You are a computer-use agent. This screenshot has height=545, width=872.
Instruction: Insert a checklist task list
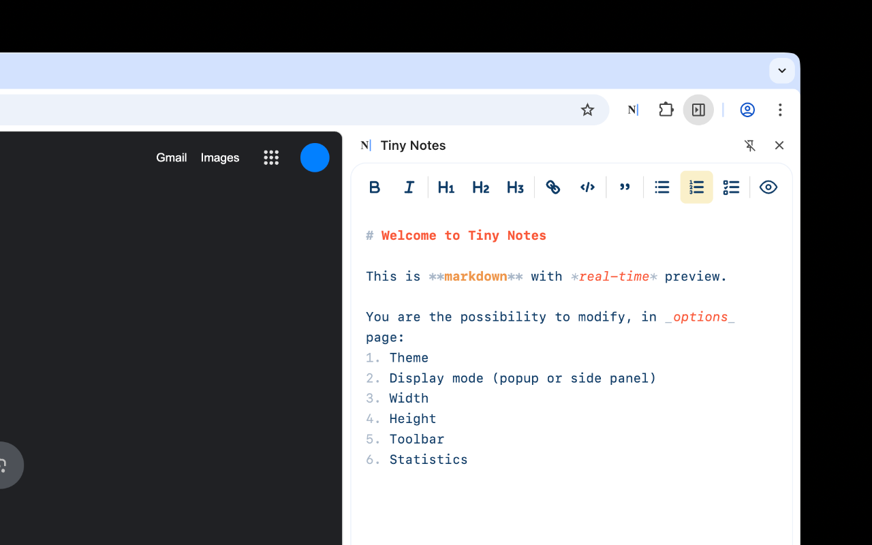click(x=731, y=187)
